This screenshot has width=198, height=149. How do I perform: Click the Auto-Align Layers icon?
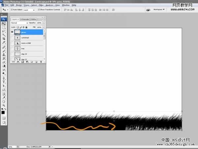pyautogui.click(x=113, y=10)
